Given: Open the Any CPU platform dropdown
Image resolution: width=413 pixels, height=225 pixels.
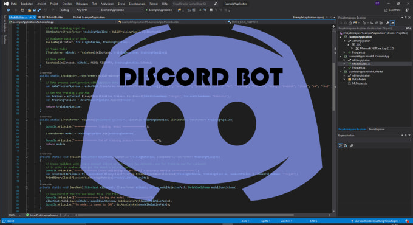Looking at the screenshot, I should tap(87, 10).
